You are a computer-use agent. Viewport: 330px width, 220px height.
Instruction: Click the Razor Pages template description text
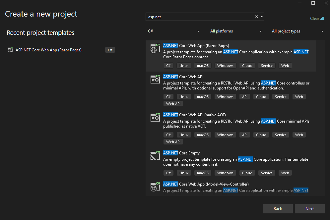236,54
